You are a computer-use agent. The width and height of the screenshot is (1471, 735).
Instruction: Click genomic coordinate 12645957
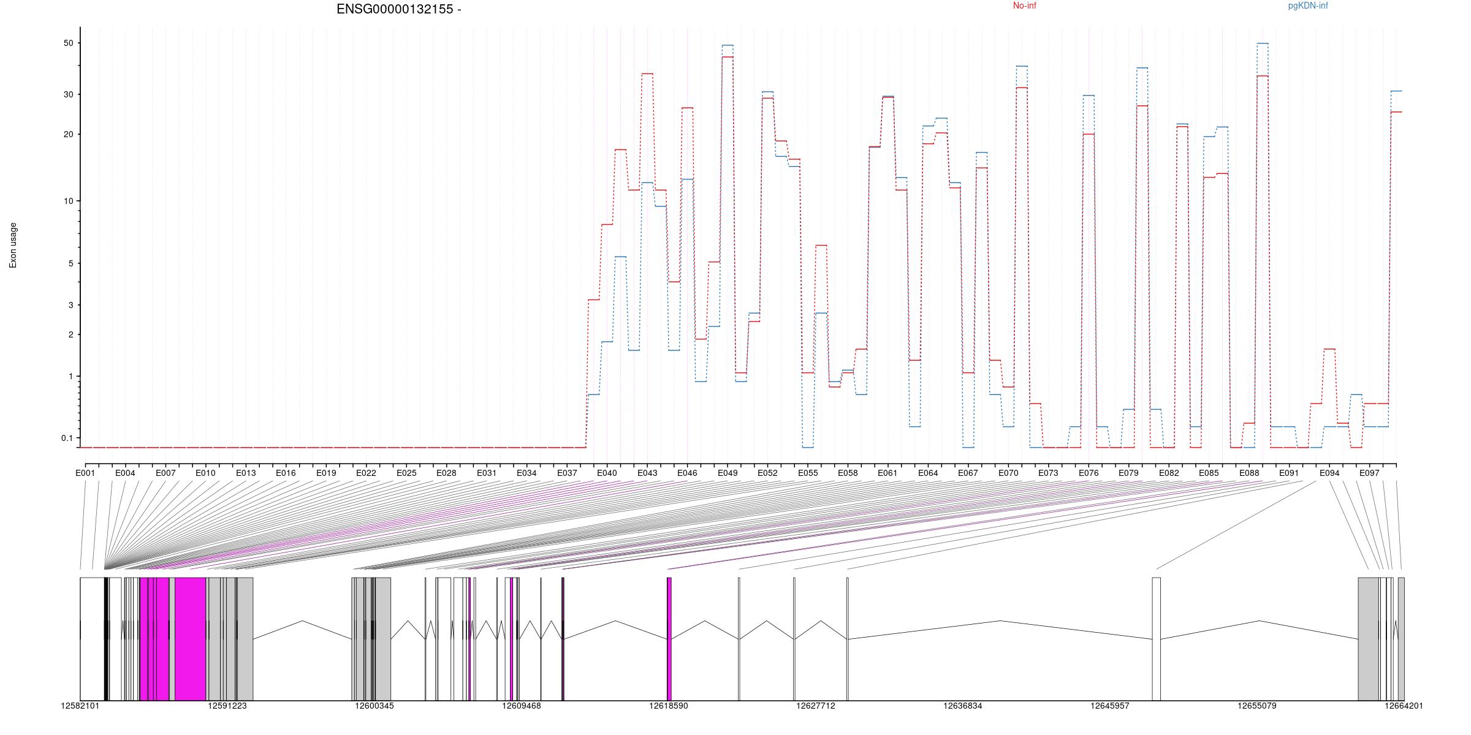pyautogui.click(x=1109, y=706)
